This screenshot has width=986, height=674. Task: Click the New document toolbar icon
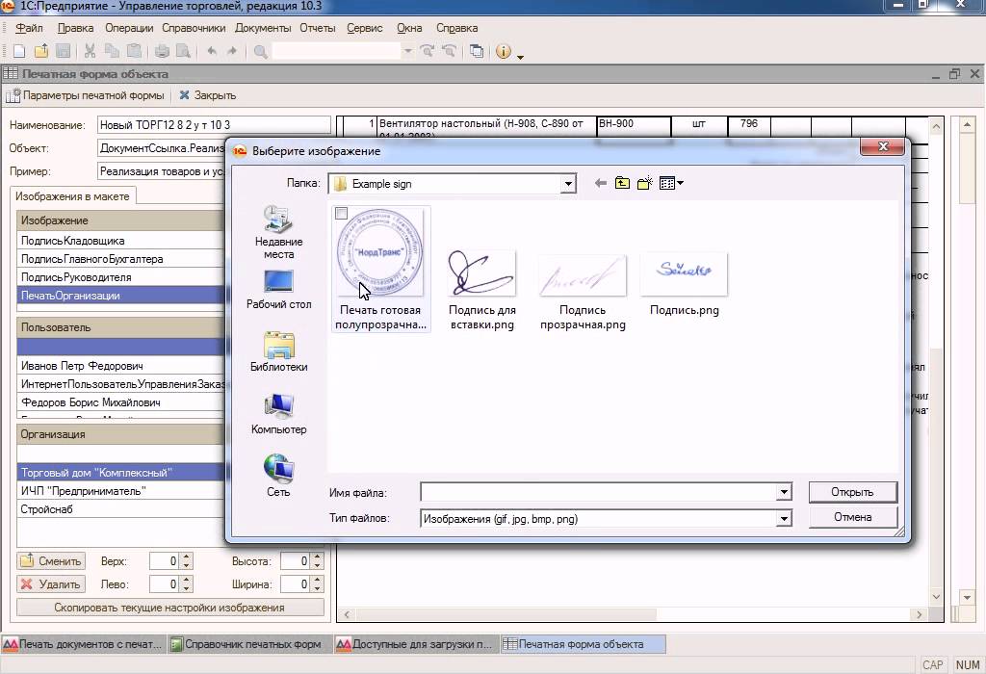click(19, 52)
